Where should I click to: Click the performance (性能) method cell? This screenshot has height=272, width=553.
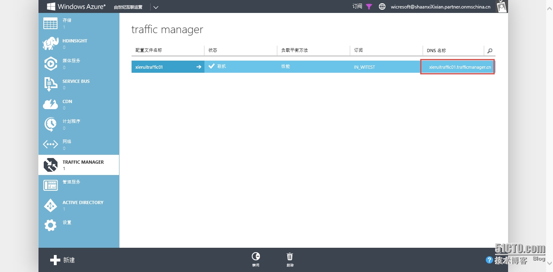(x=314, y=67)
